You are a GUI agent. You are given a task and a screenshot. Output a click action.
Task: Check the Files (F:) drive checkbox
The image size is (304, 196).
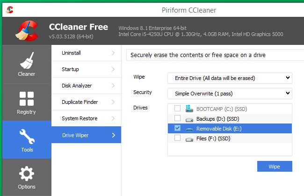click(x=177, y=138)
